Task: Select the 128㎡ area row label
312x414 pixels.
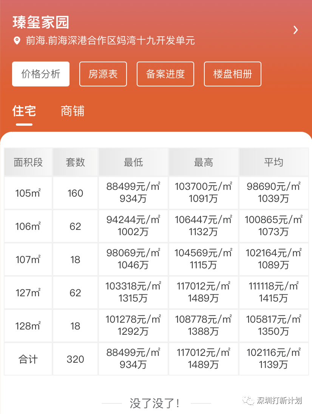Action: pos(28,326)
